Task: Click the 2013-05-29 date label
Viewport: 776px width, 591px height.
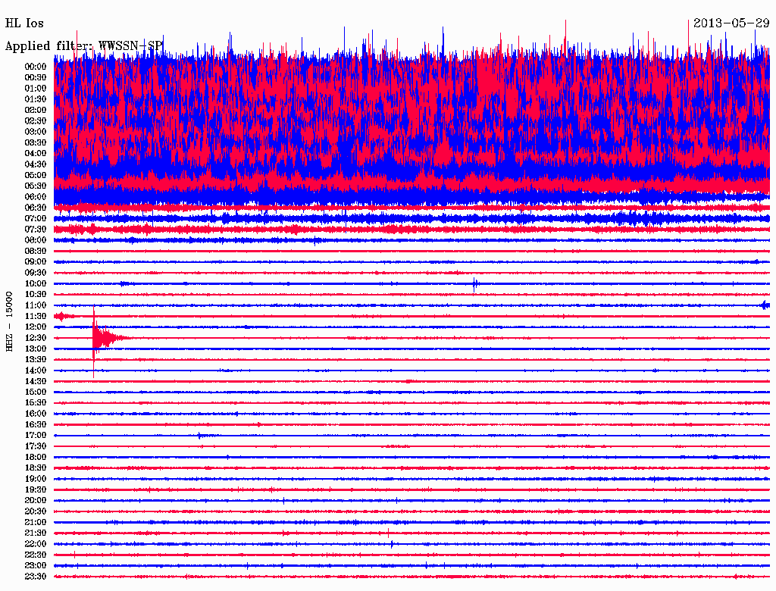Action: pos(731,23)
